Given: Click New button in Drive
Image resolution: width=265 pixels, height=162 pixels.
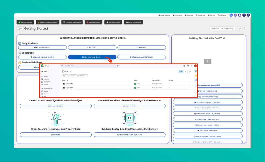Looking at the screenshot, I should [44, 72].
